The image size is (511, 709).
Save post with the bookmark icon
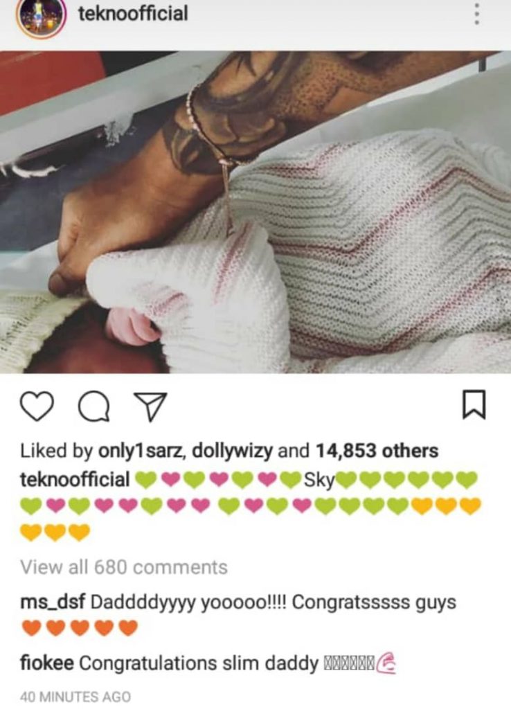click(x=474, y=404)
